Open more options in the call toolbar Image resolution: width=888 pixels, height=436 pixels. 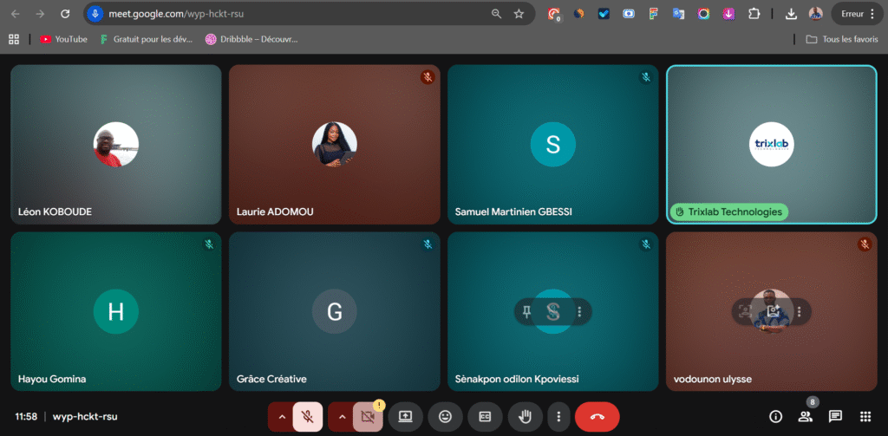559,416
